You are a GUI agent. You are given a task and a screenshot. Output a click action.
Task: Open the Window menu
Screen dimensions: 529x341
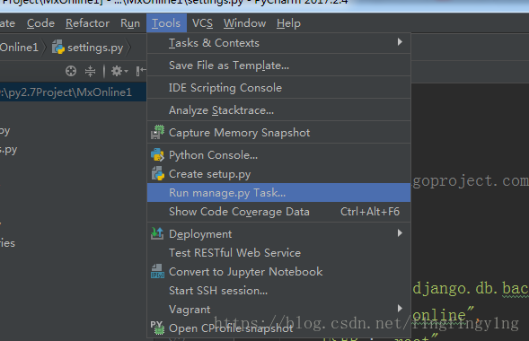244,23
